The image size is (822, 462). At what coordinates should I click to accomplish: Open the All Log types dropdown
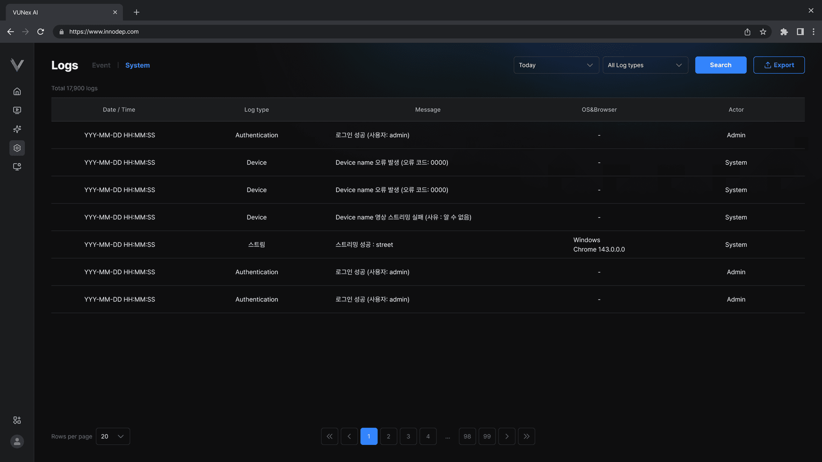pos(645,65)
